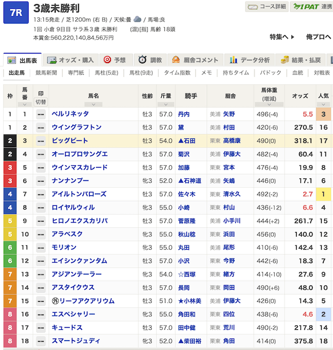The height and width of the screenshot is (350, 333).
Task: Click odds value 2.7
Action: [x=308, y=194]
